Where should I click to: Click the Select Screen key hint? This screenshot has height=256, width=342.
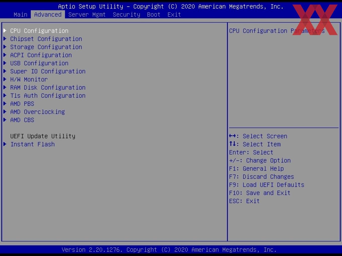point(258,136)
